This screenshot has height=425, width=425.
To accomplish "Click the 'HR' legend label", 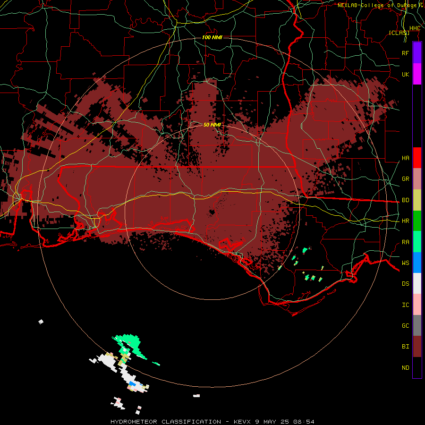I will point(405,221).
